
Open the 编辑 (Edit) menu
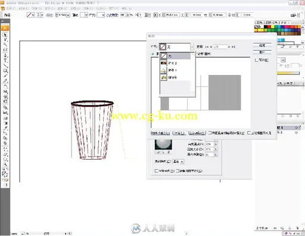pyautogui.click(x=24, y=8)
